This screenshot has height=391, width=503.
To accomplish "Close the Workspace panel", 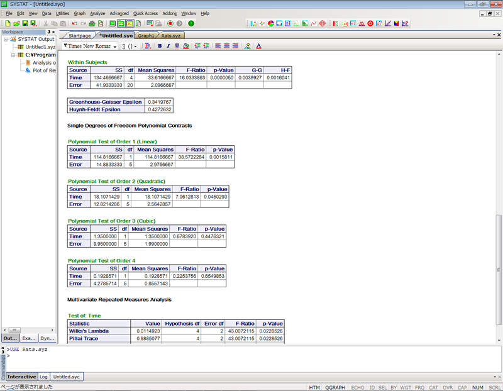I will [53, 32].
